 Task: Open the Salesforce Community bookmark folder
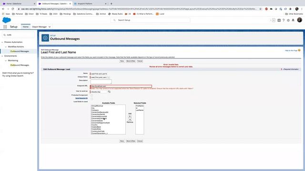[x=83, y=14]
